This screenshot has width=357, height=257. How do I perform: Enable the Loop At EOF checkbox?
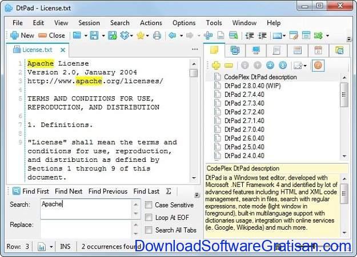click(149, 218)
